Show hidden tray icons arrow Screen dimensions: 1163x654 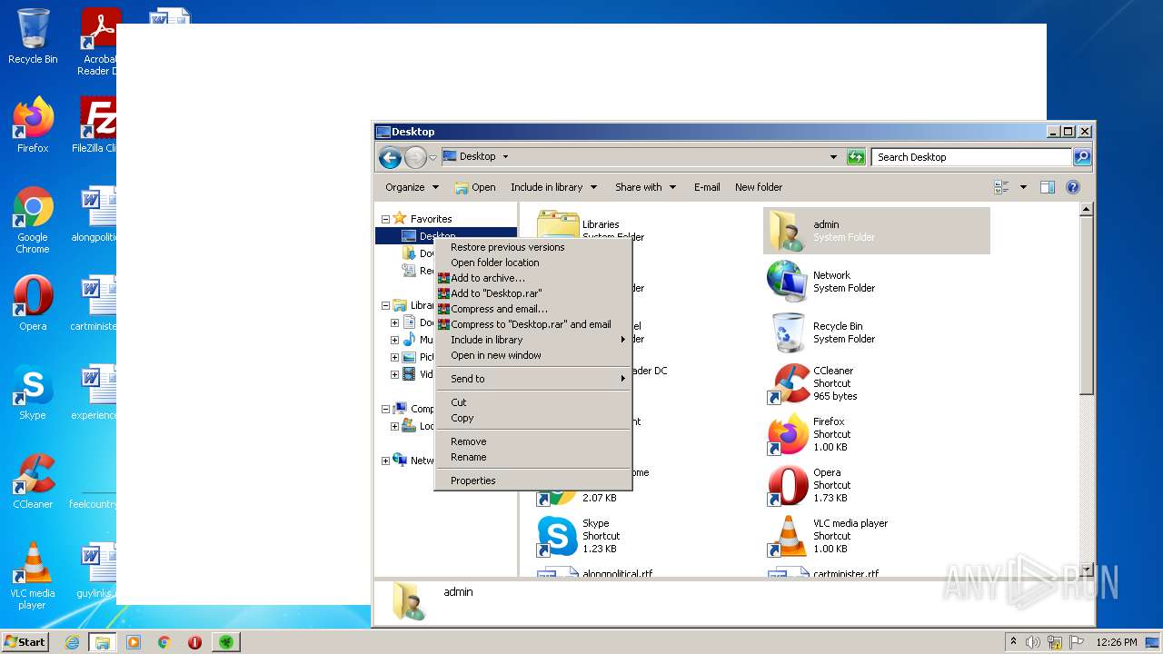click(1013, 642)
